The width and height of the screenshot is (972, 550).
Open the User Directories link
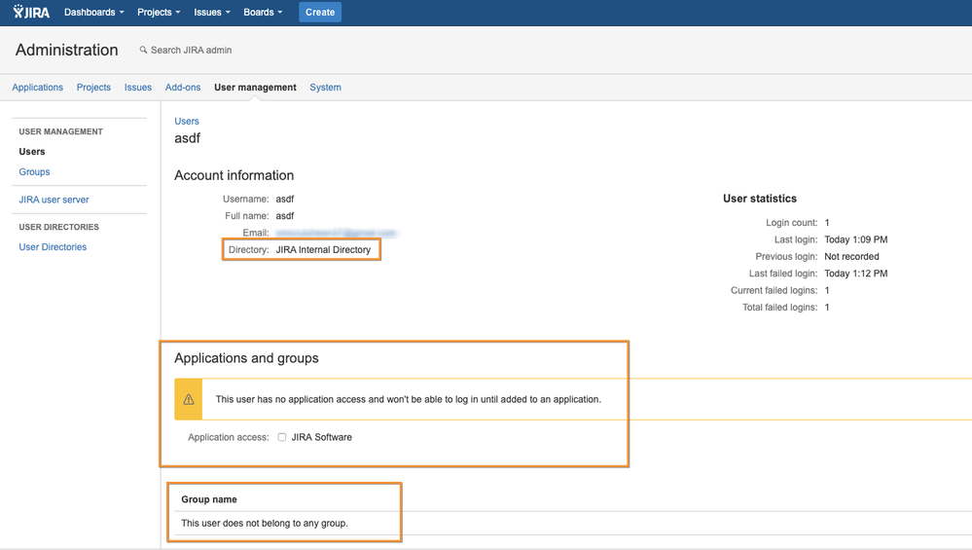(x=53, y=247)
